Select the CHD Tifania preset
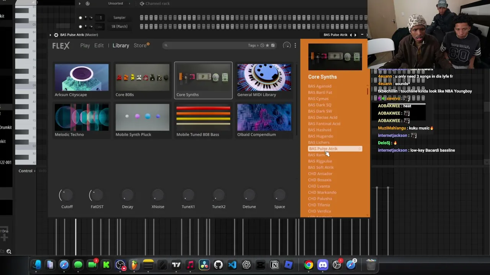The image size is (490, 275). click(319, 205)
